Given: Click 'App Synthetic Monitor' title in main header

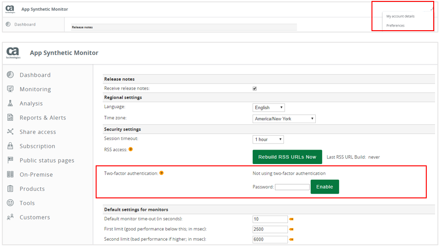Looking at the screenshot, I should pos(64,53).
